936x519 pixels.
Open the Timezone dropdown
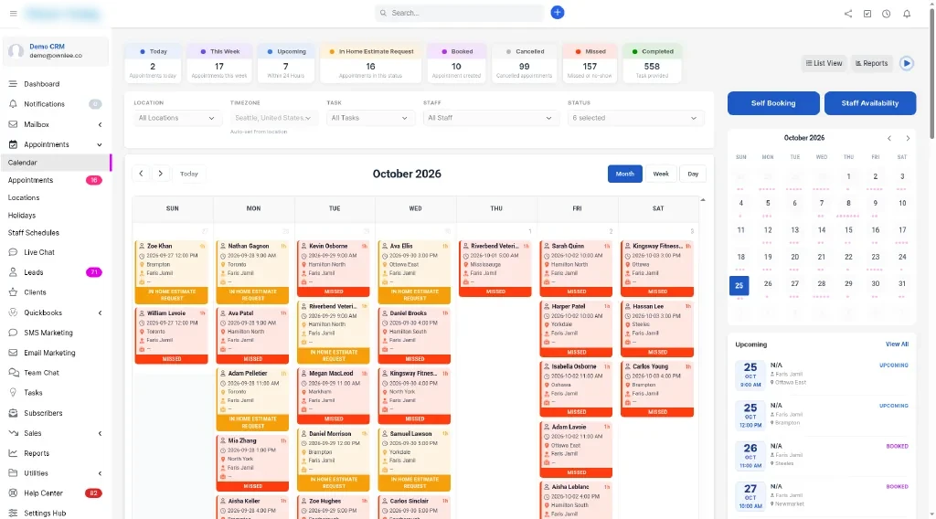pyautogui.click(x=272, y=118)
